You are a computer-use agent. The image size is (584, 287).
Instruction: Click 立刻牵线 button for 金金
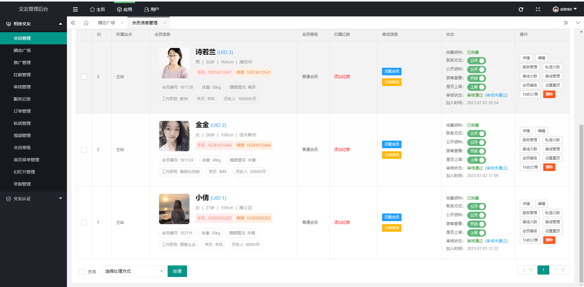pos(392,155)
